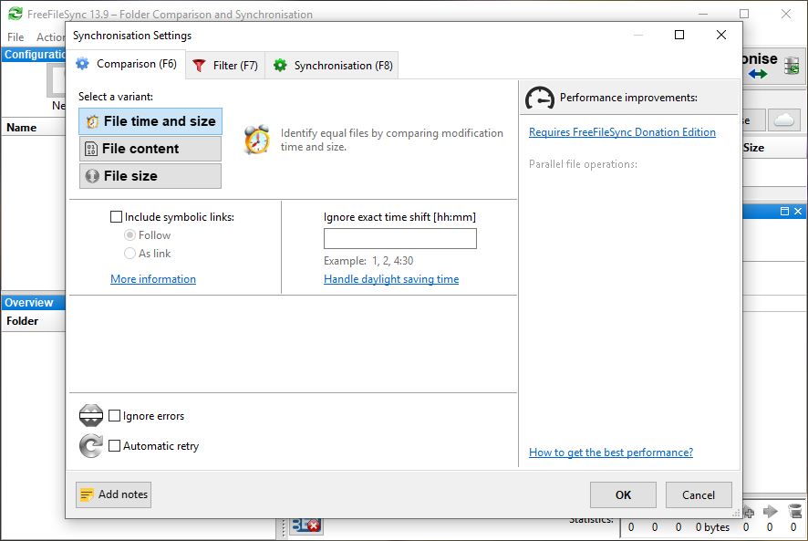The image size is (808, 541).
Task: Maximize the Synchronisation Settings dialog
Action: click(679, 35)
